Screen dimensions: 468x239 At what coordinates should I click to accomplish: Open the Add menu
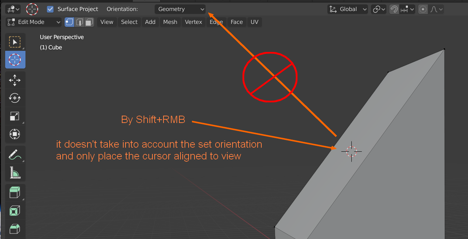tap(150, 22)
